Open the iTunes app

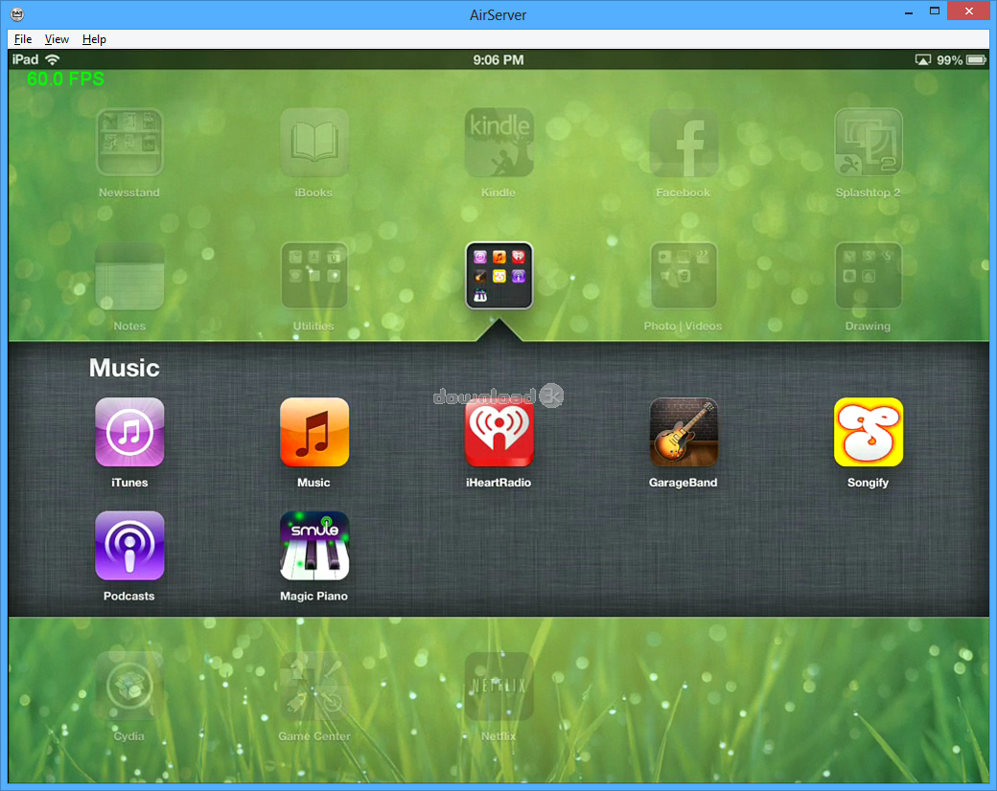pyautogui.click(x=129, y=432)
